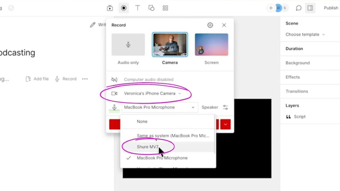
Task: Select the Text tool icon
Action: 138,8
